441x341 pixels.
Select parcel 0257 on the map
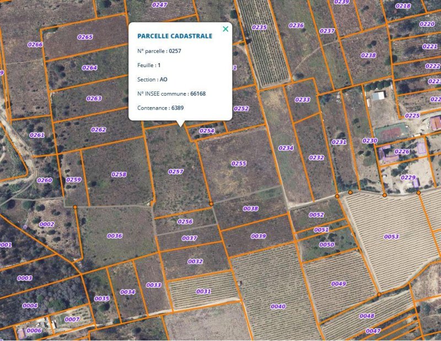tap(175, 172)
